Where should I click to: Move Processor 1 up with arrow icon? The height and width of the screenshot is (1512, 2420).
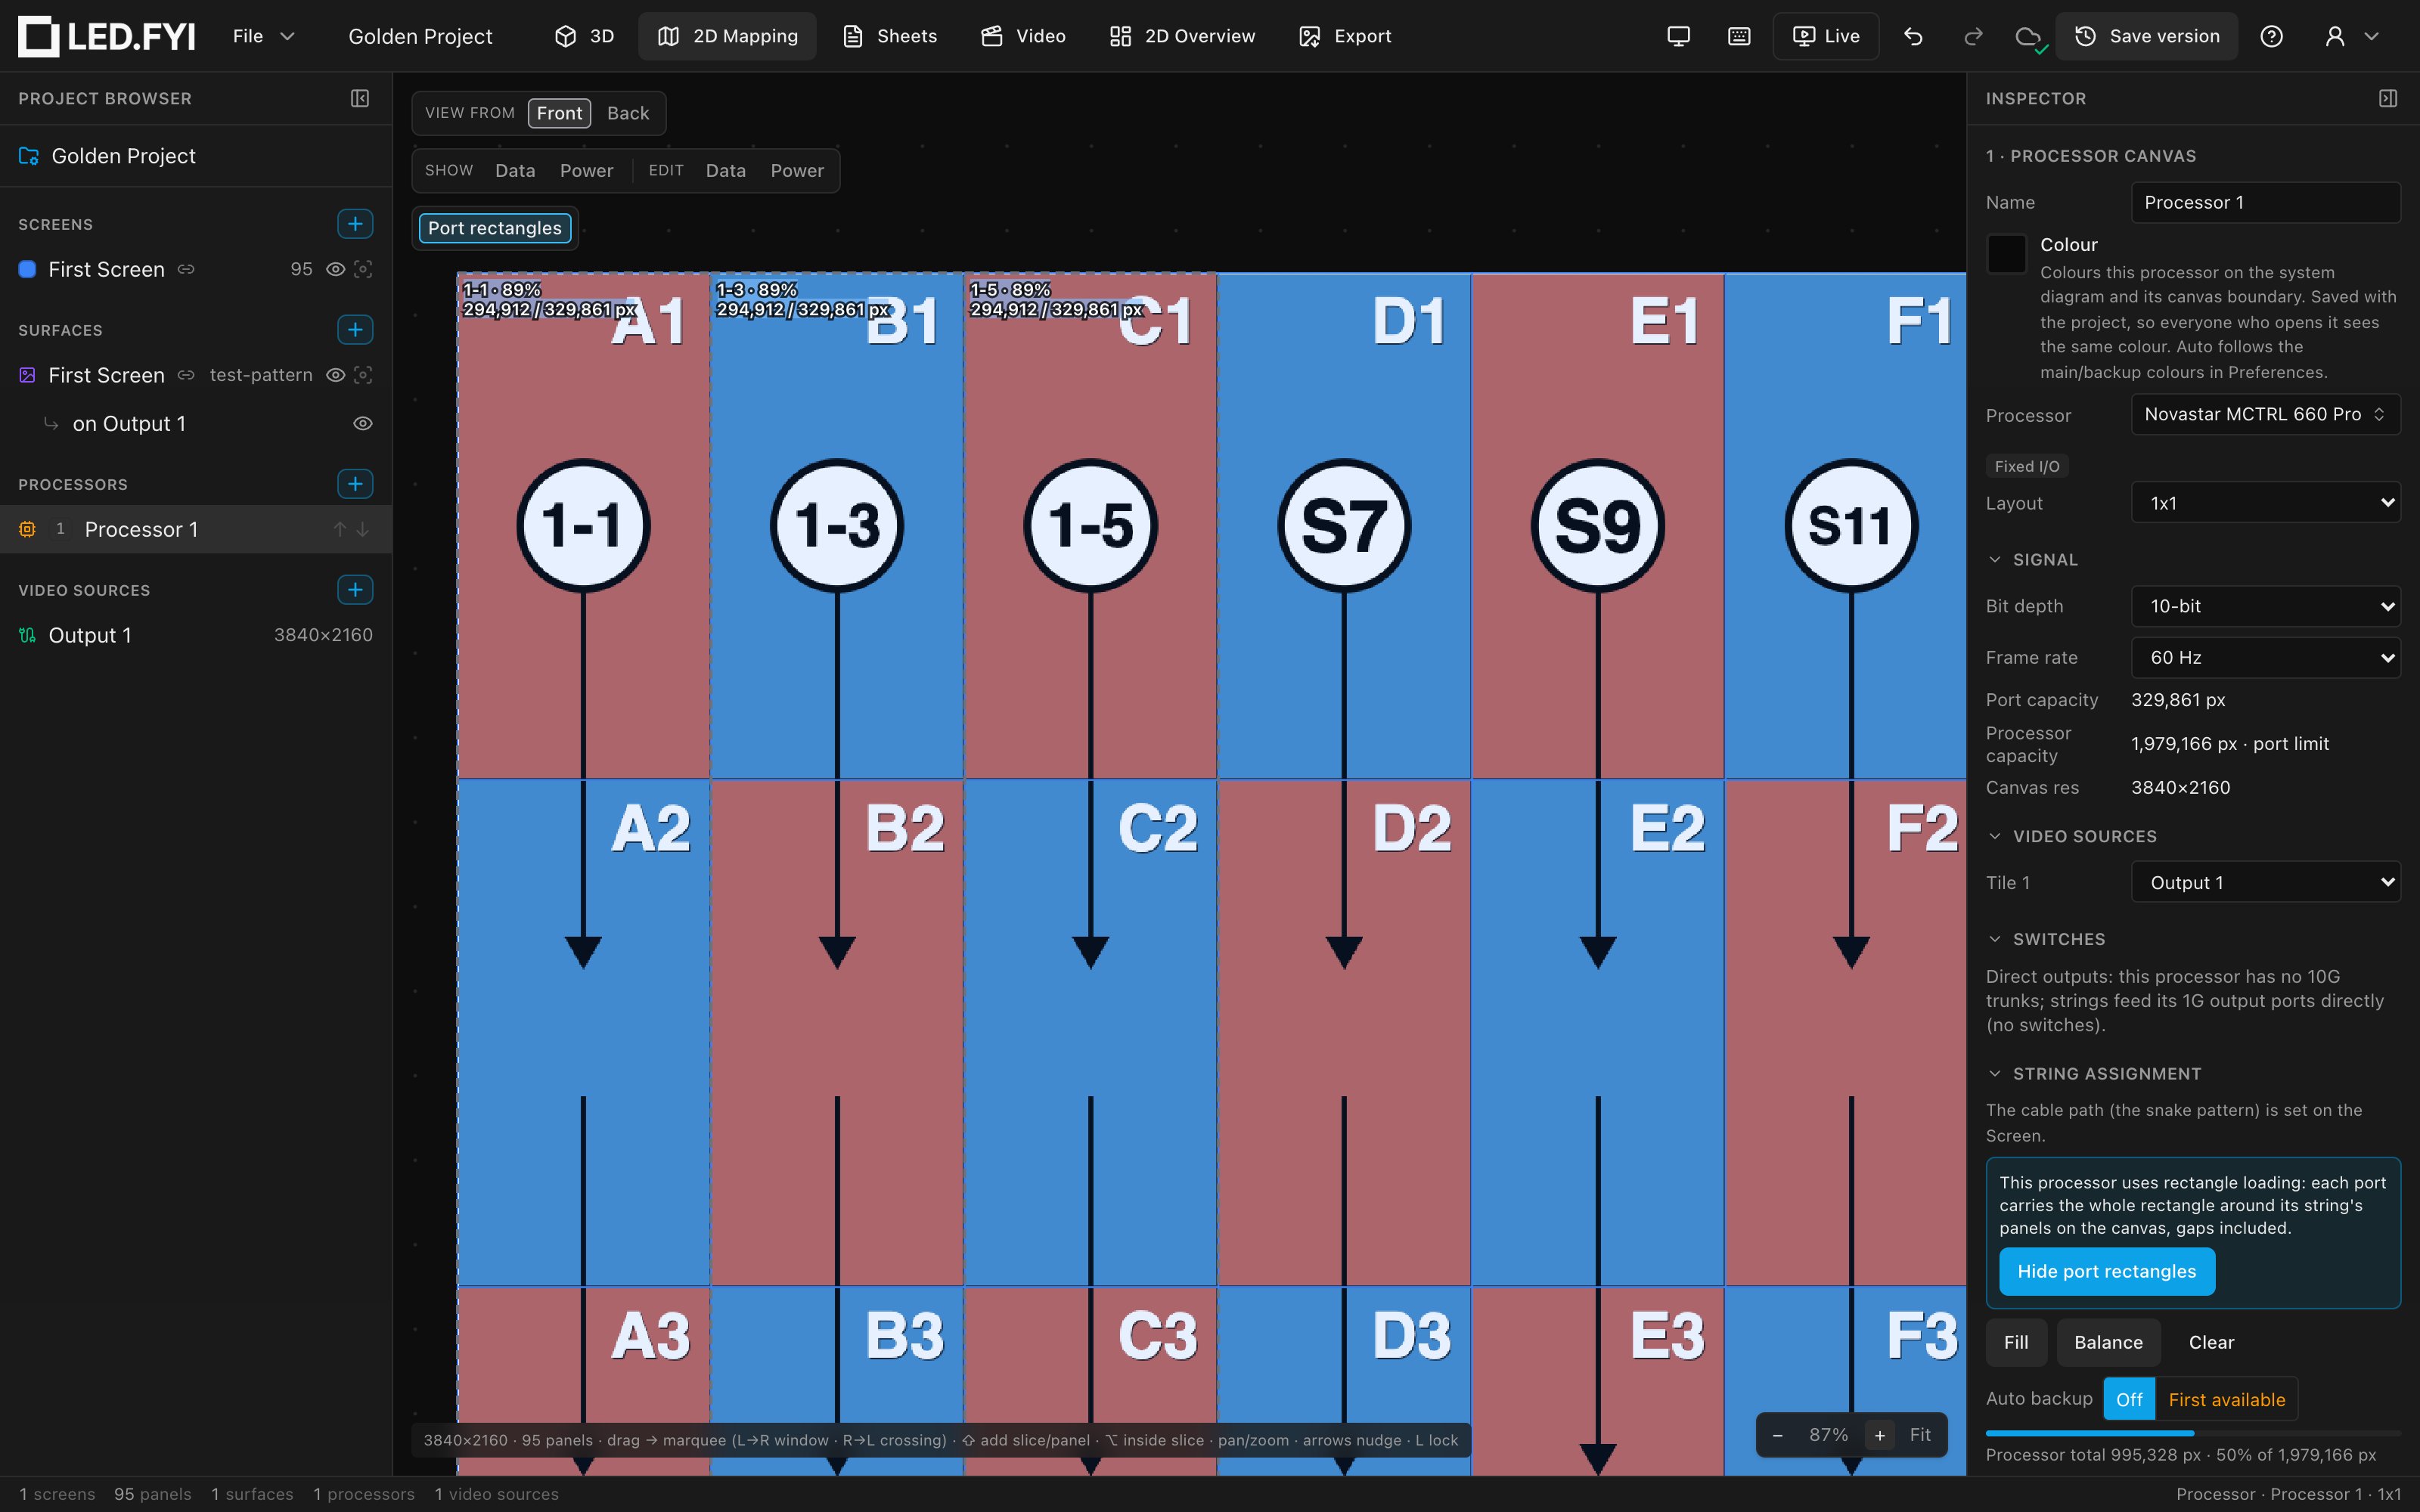tap(340, 529)
